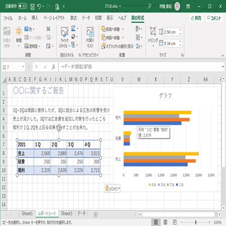Switch to Normal view in status bar

[155, 222]
